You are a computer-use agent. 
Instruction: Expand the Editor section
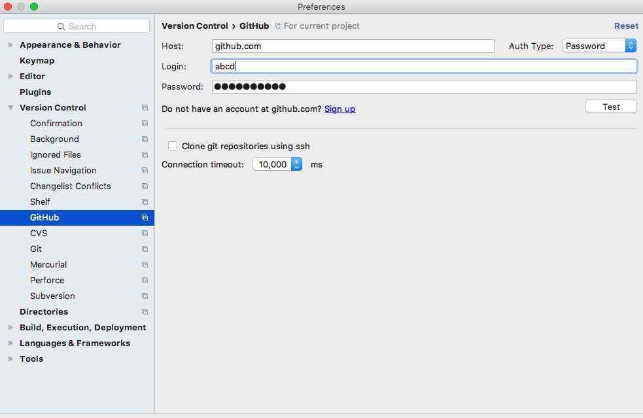[x=10, y=77]
